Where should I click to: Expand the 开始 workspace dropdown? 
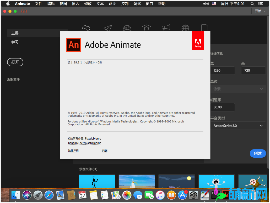pos(260,11)
